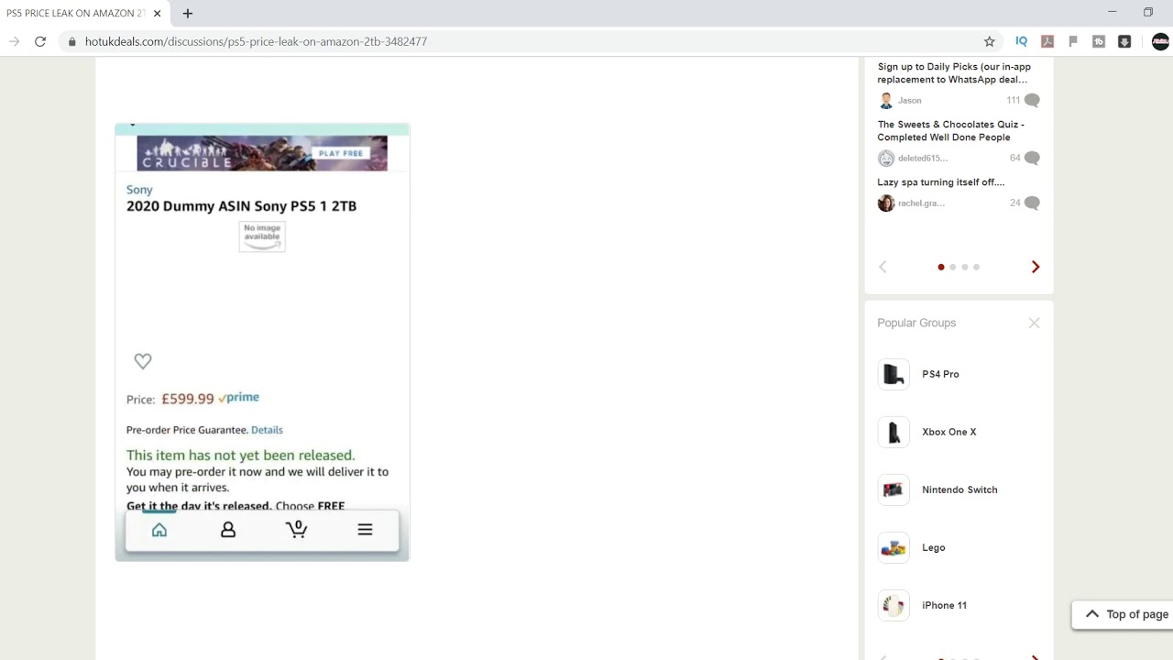Click the Sony brand link
Screen dimensions: 1173x660
[139, 190]
